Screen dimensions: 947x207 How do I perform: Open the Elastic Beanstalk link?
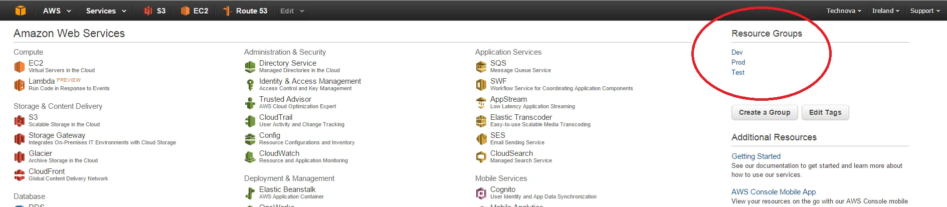click(287, 189)
